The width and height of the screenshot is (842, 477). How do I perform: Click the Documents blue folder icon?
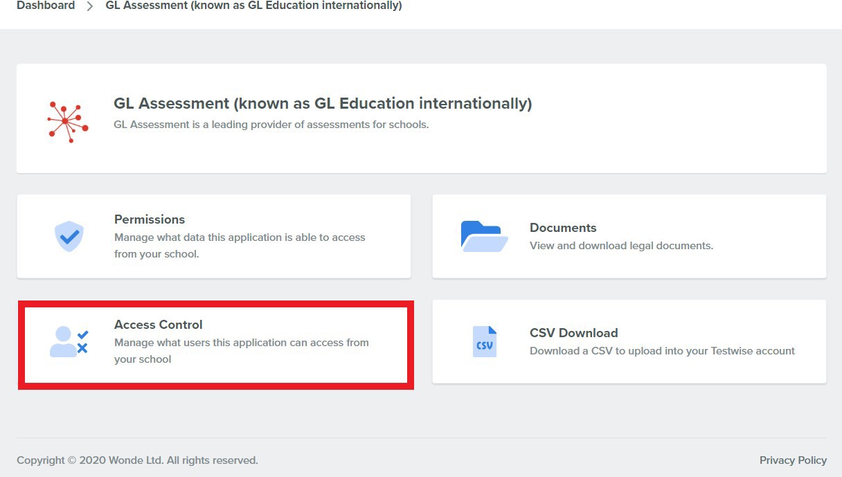tap(485, 236)
